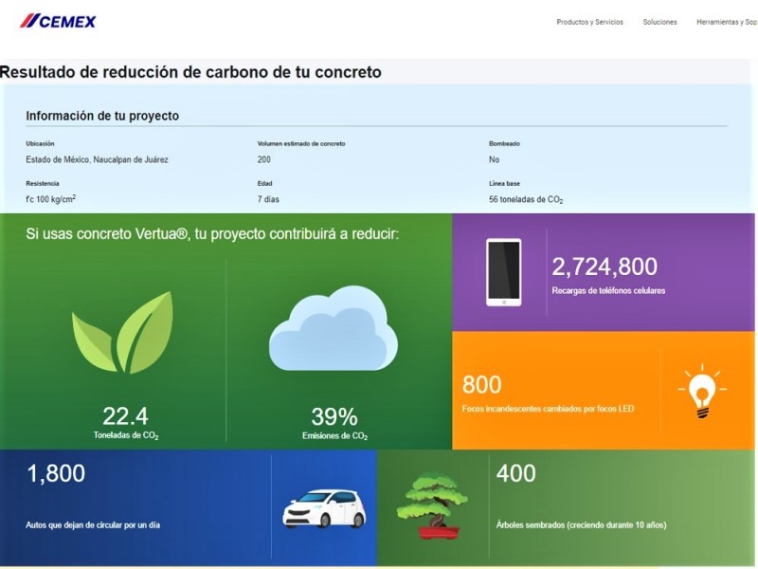
Task: Click the 800 LED bulbs number
Action: [x=482, y=384]
